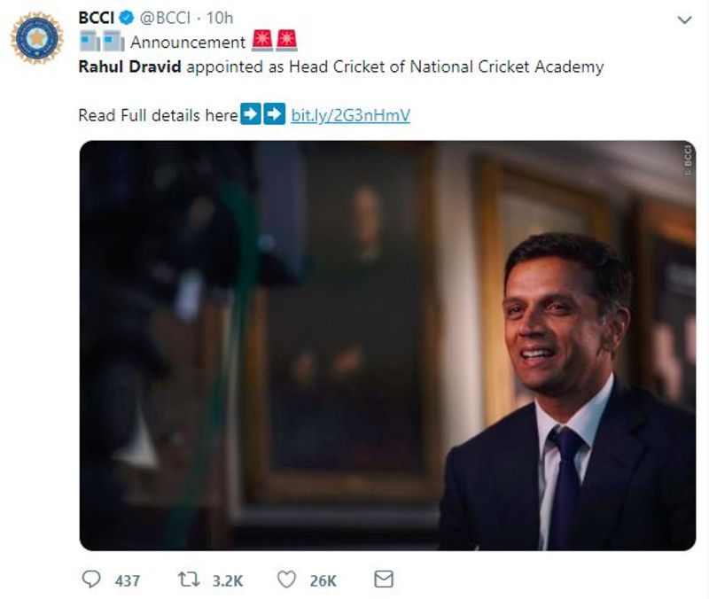Open the bit.ly/2G3nHmV link
This screenshot has width=709, height=599.
[x=350, y=115]
